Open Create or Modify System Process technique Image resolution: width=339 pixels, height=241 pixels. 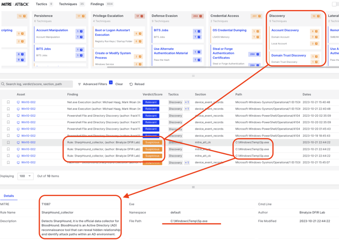coord(113,55)
